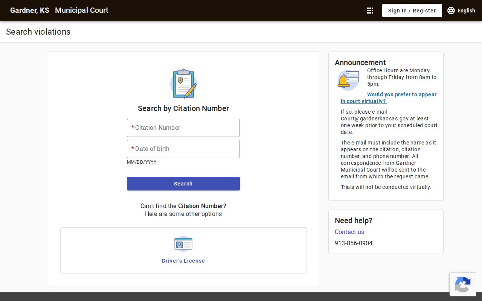482x301 pixels.
Task: Click the 'Here are some other options' text
Action: coord(183,214)
